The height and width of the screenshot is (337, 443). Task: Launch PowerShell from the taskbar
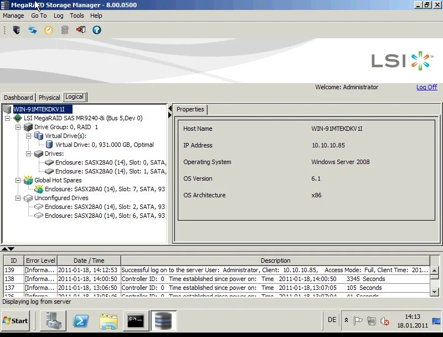pyautogui.click(x=81, y=320)
